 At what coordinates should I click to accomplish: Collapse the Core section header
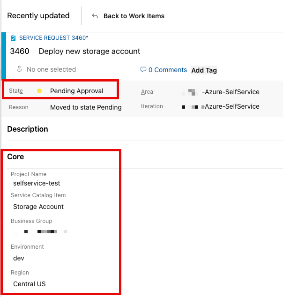pyautogui.click(x=15, y=156)
